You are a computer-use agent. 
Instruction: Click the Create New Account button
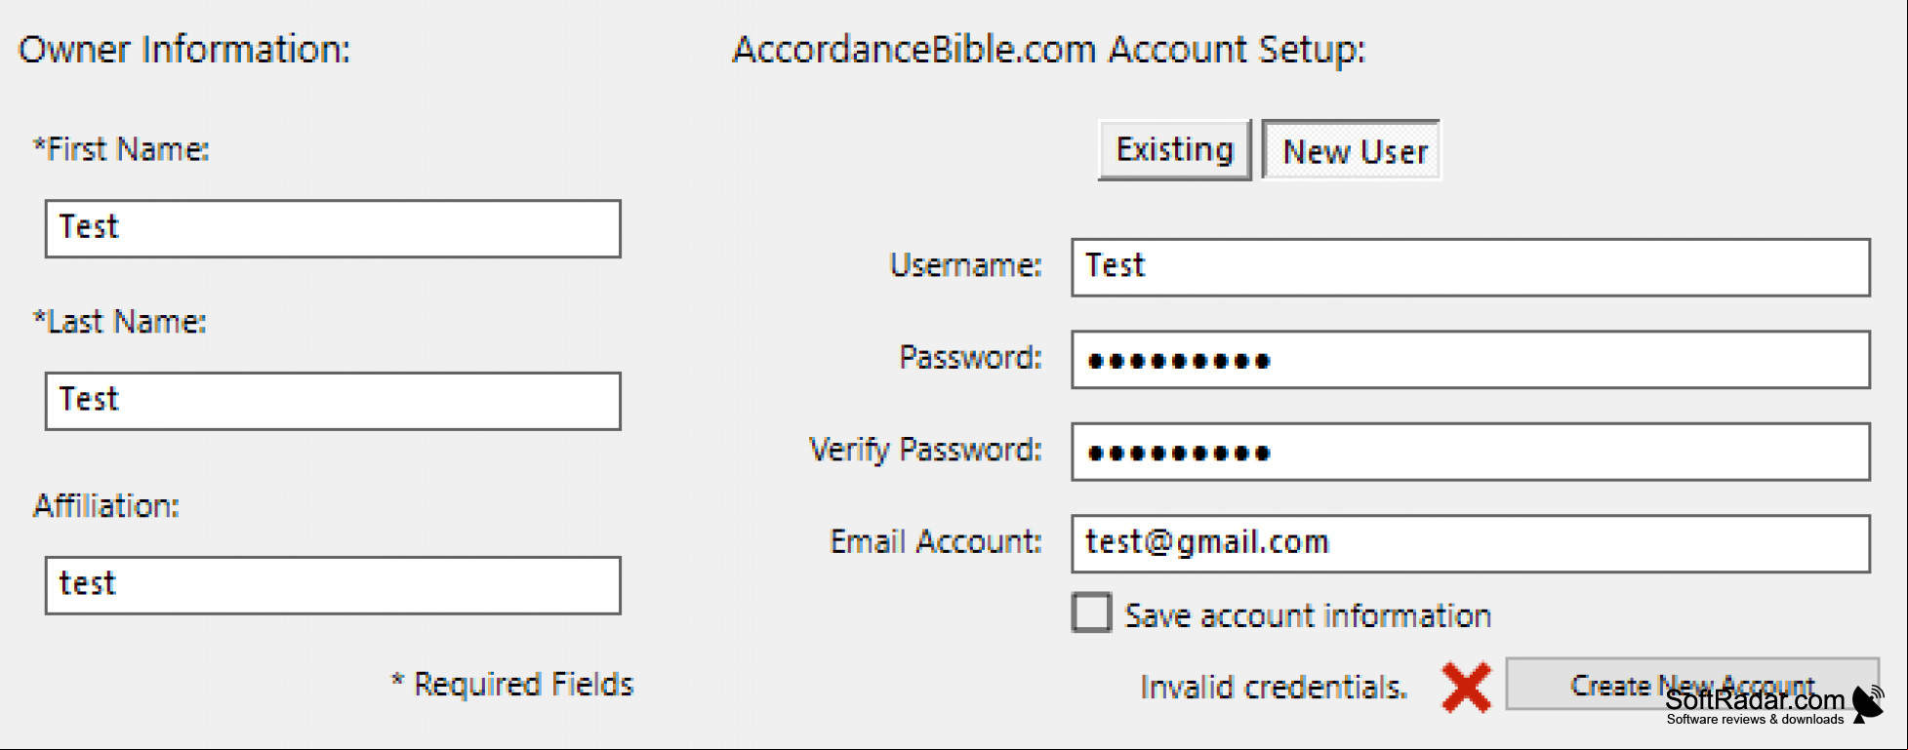point(1691,684)
